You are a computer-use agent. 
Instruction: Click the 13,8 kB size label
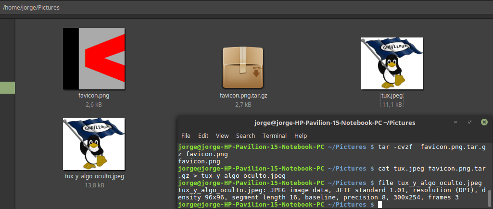tap(94, 185)
